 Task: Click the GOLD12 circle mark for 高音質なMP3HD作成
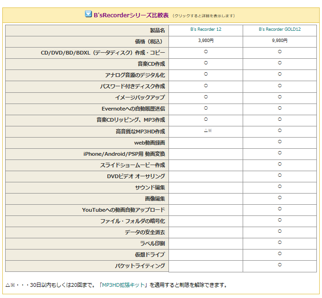tap(280, 130)
